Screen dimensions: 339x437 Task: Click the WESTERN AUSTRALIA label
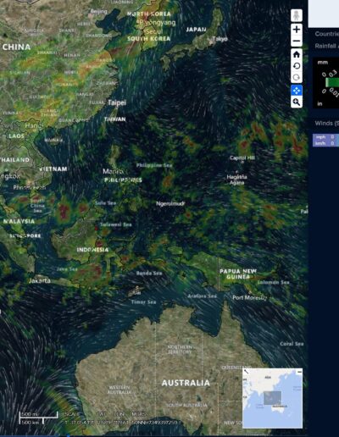119,390
